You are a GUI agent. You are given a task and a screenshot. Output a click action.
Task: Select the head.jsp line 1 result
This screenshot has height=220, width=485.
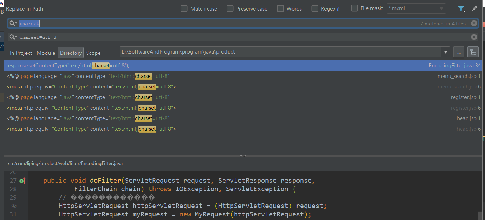[x=243, y=118]
